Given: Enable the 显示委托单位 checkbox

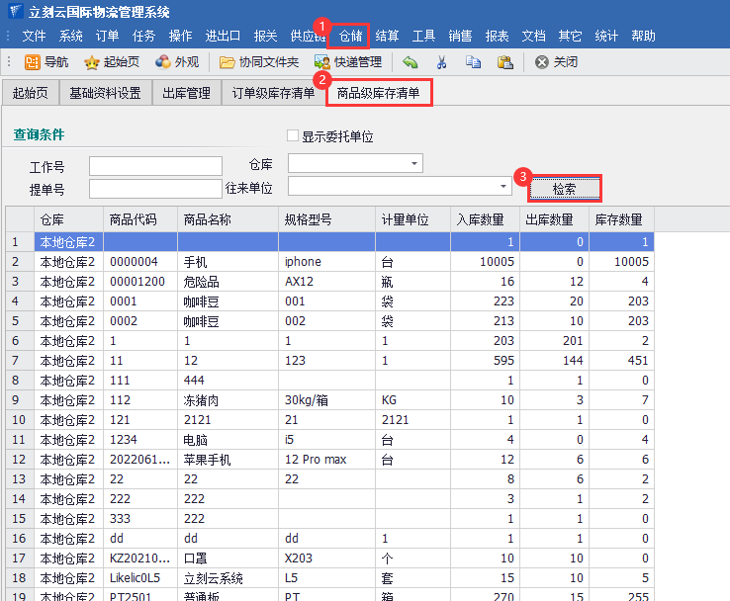Looking at the screenshot, I should (293, 136).
